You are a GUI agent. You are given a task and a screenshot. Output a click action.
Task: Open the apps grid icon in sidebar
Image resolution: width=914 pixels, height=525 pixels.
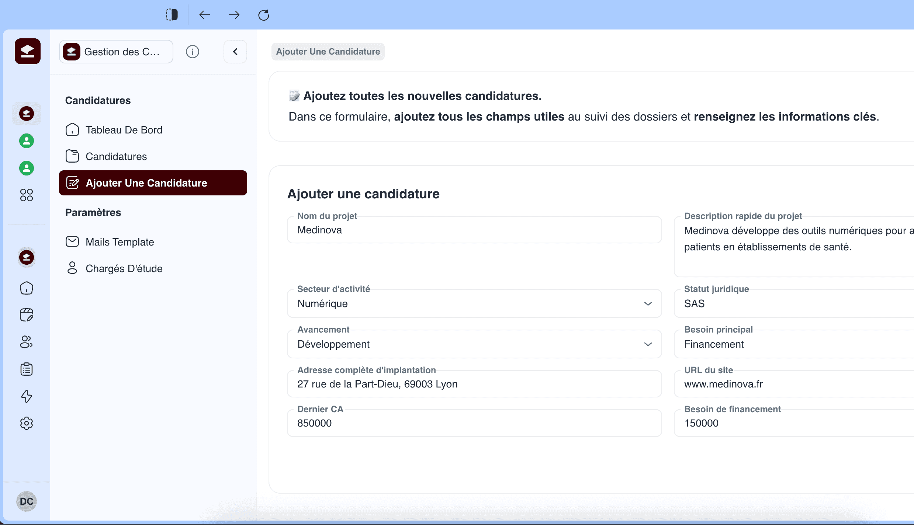point(26,195)
